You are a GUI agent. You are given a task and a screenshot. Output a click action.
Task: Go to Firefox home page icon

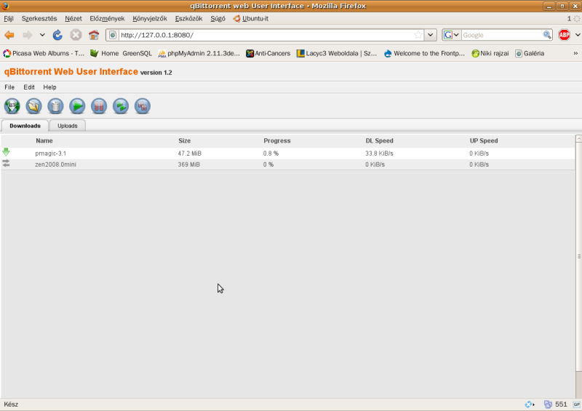point(94,35)
